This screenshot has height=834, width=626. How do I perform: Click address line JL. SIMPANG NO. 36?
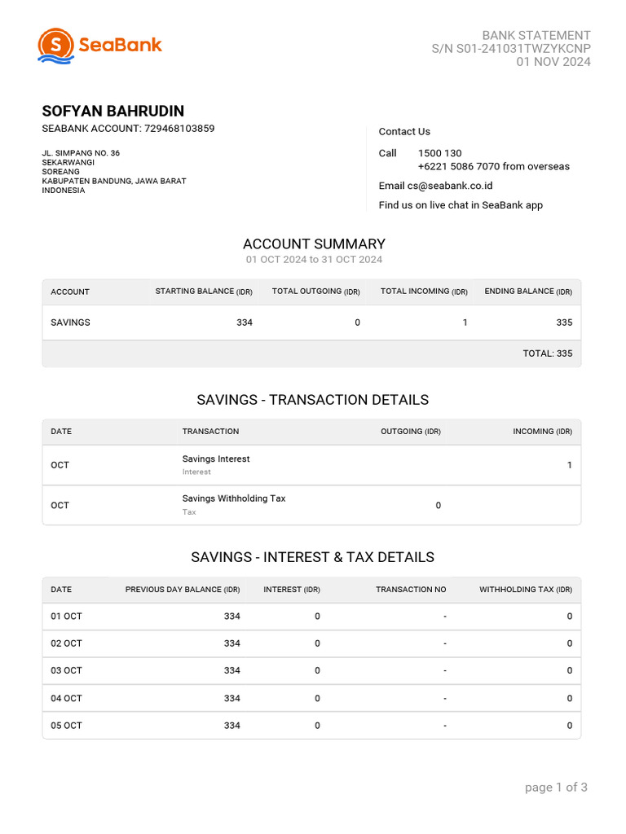81,153
